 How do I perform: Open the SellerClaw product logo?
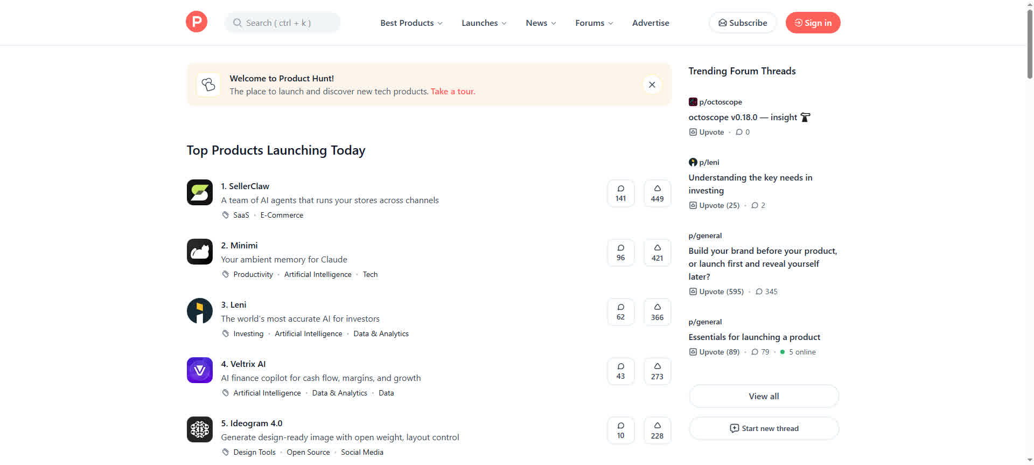[200, 192]
